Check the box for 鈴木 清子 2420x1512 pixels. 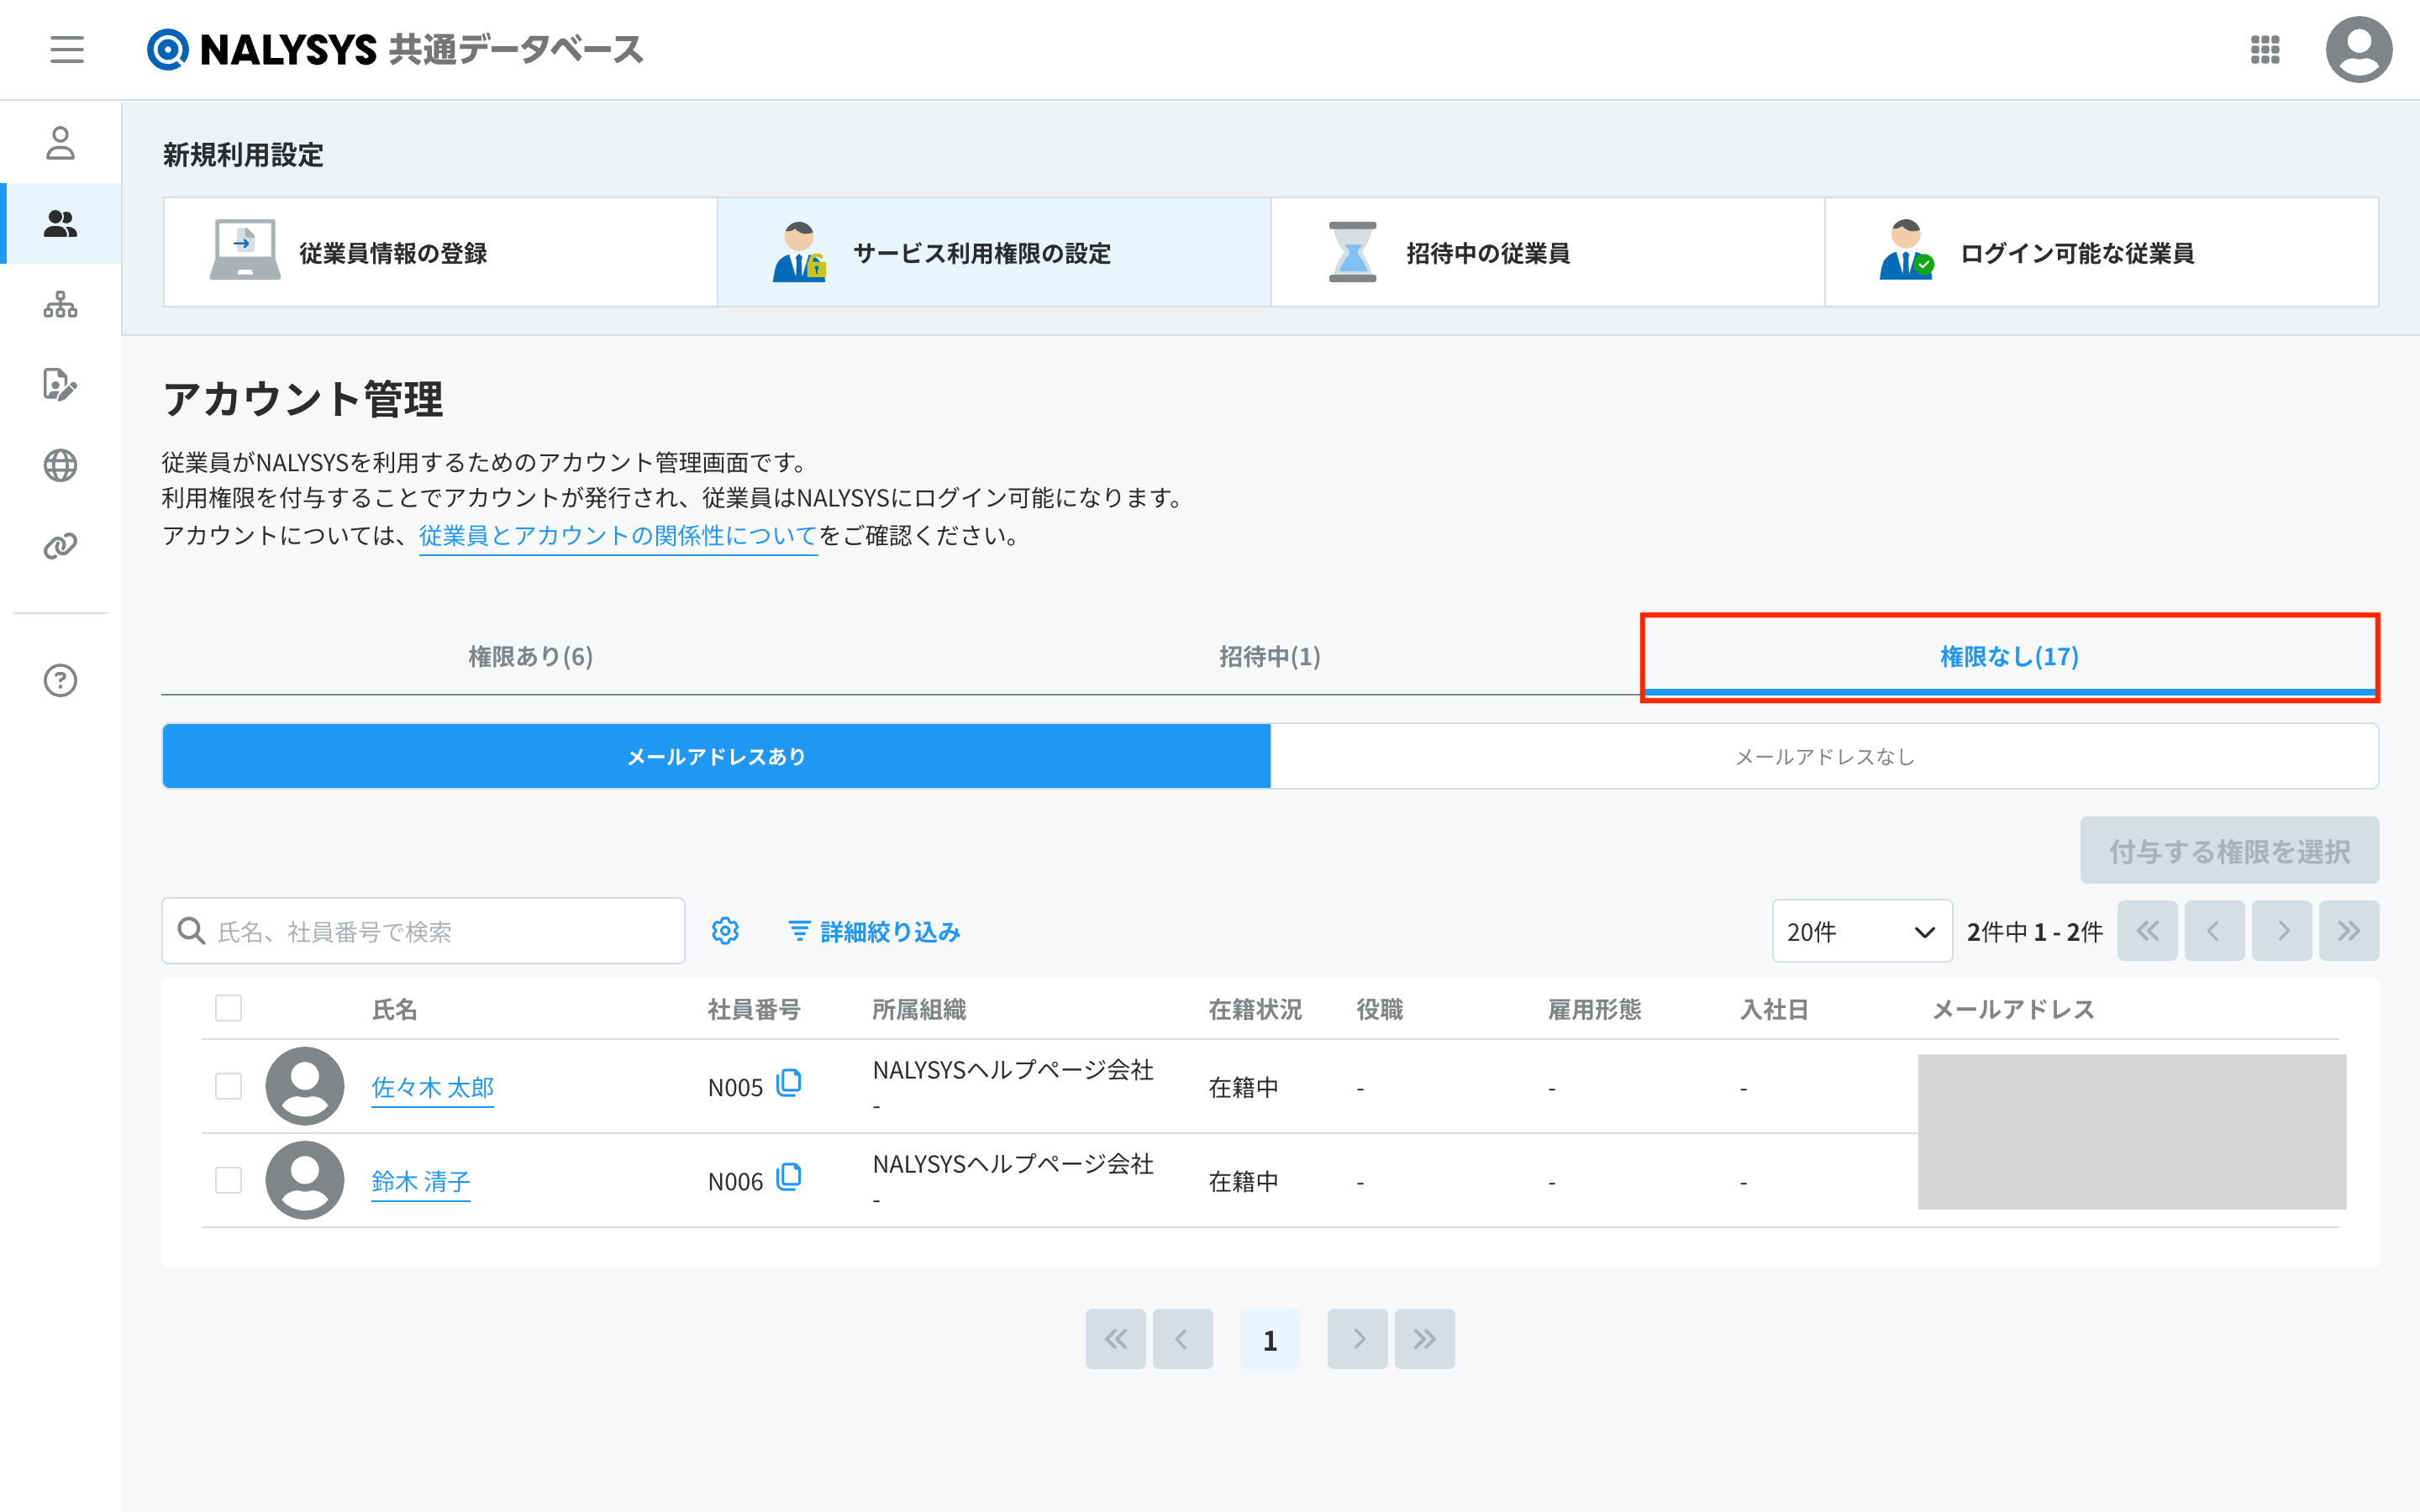point(229,1180)
